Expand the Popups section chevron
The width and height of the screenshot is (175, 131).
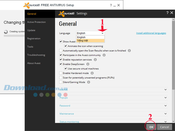(165, 98)
